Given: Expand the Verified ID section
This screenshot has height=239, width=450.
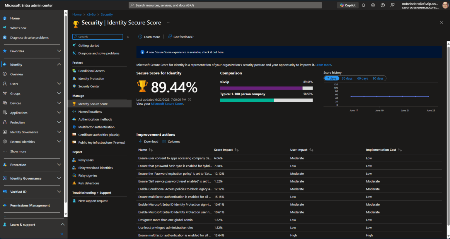Looking at the screenshot, I should (59, 192).
